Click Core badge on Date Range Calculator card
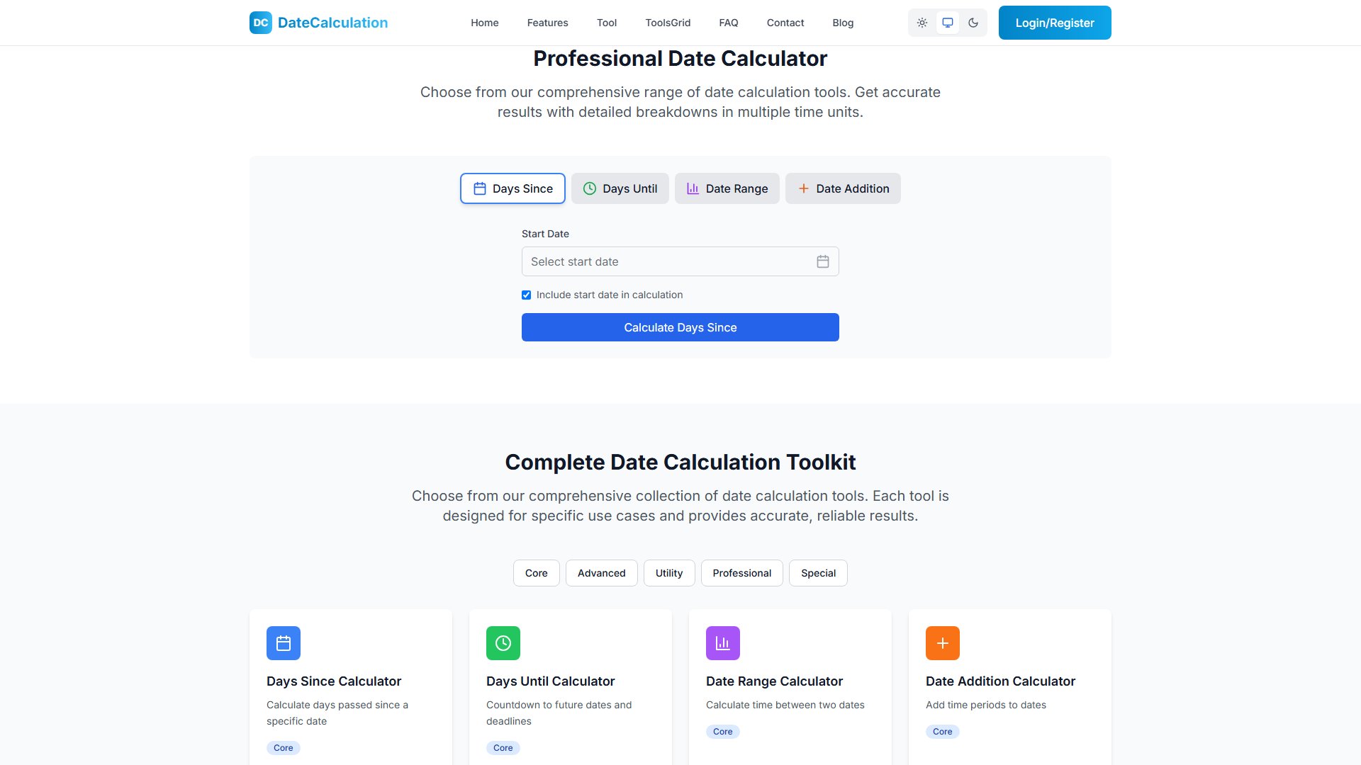Viewport: 1361px width, 765px height. tap(723, 732)
